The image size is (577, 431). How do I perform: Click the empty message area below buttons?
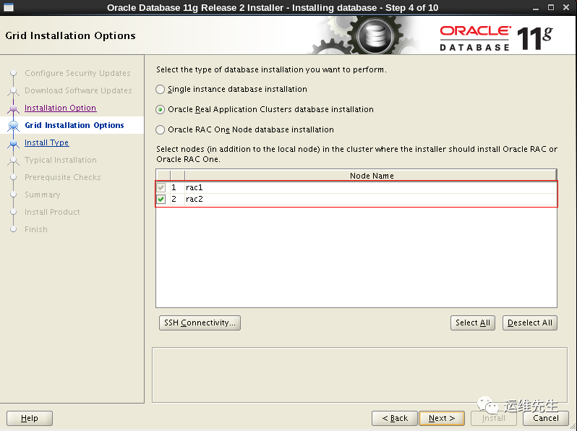[x=359, y=375]
